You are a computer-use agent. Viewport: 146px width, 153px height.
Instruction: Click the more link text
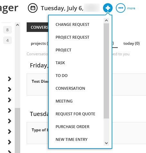pos(131,8)
